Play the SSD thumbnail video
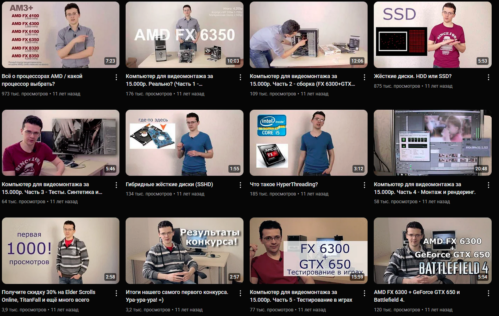Viewport: 499px width, 316px height. click(433, 35)
